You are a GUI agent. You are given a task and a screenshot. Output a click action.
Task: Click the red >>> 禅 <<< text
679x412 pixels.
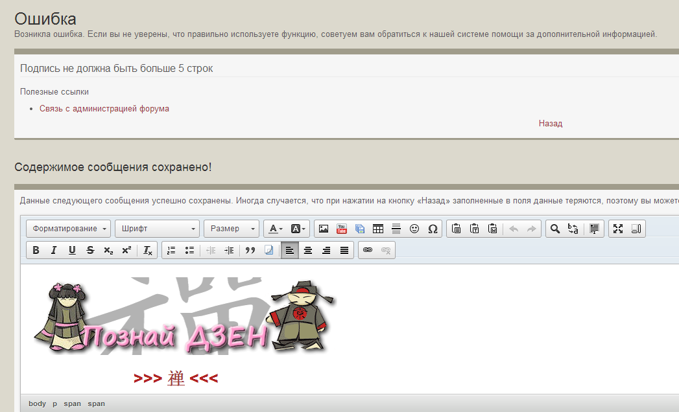(176, 378)
